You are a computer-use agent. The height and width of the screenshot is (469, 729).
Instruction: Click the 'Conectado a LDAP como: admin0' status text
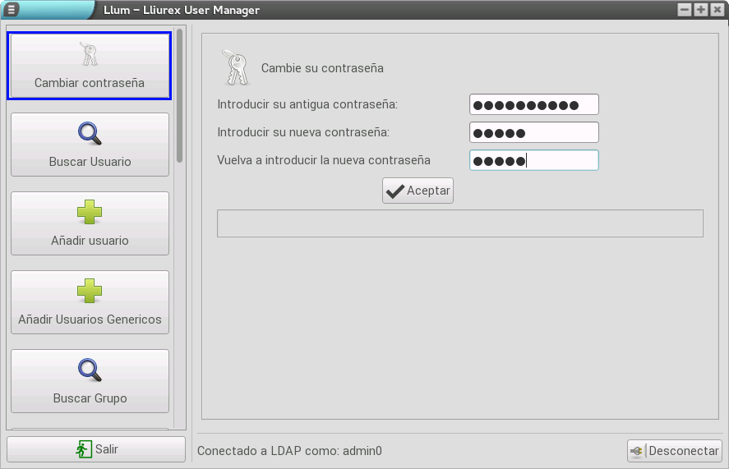[x=289, y=451]
